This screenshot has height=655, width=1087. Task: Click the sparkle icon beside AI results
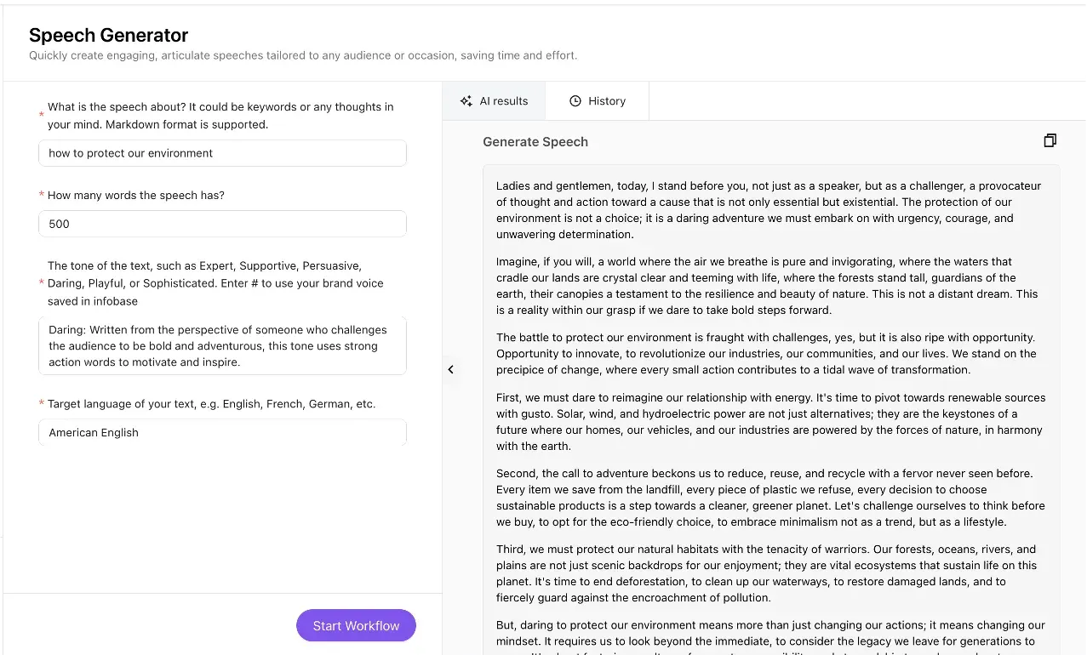[x=466, y=101]
